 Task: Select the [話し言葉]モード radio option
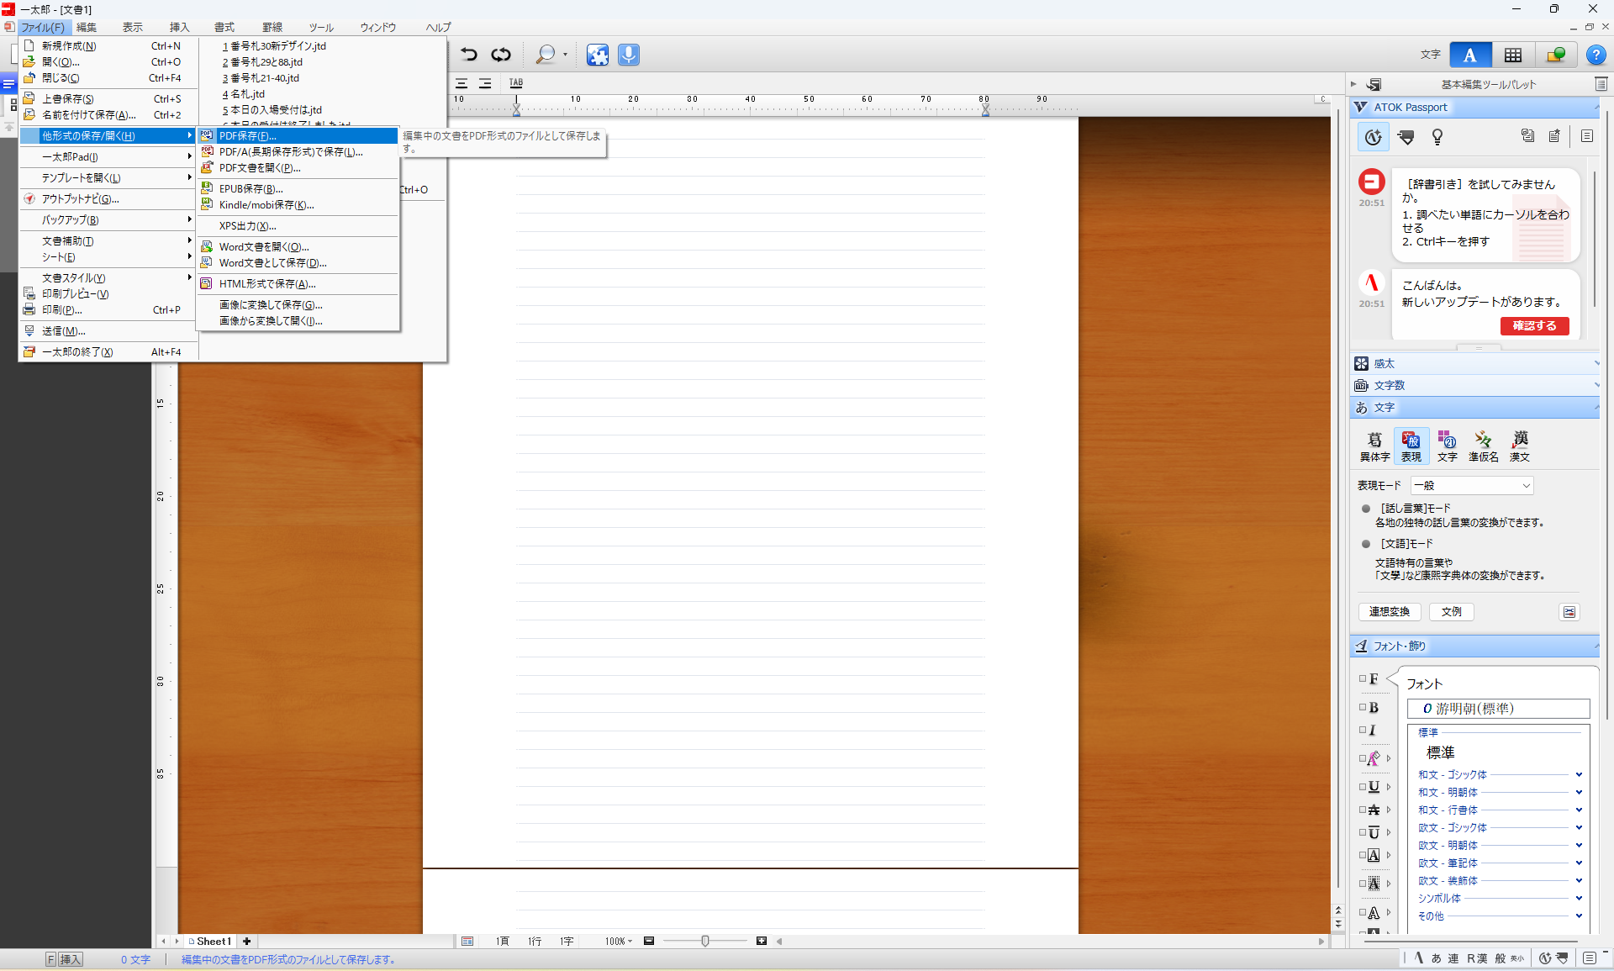tap(1366, 508)
